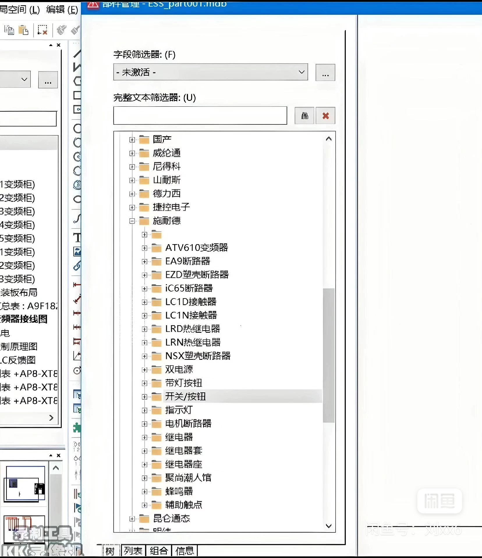Select the 蜂鸣器 folder
The height and width of the screenshot is (558, 482).
click(179, 491)
